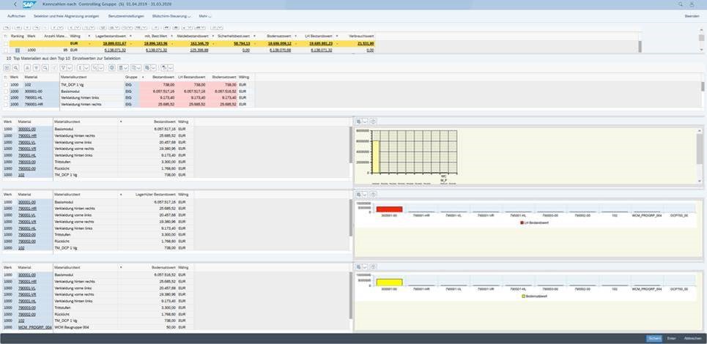707x344 pixels.
Task: Tick the checkbox for Basismodul 300001-00 row
Action: [6, 91]
